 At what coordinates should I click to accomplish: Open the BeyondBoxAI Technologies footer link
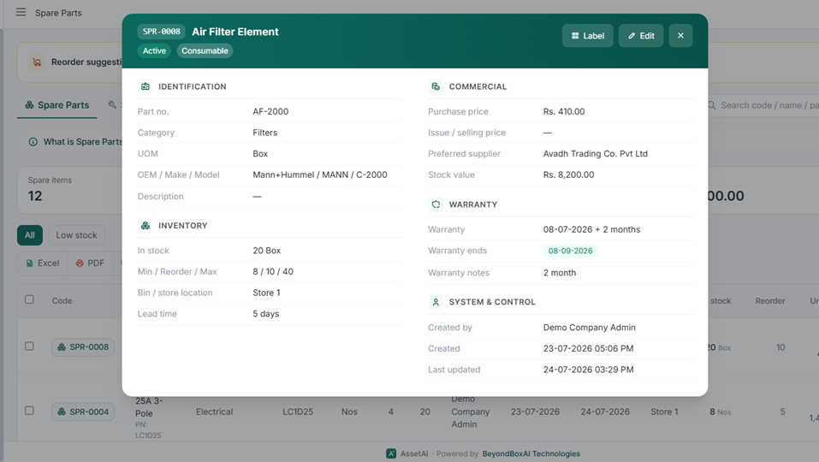pyautogui.click(x=531, y=453)
